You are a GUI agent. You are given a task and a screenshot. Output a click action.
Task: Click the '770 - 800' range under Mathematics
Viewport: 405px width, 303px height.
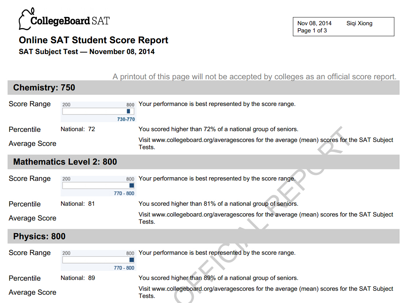(124, 193)
